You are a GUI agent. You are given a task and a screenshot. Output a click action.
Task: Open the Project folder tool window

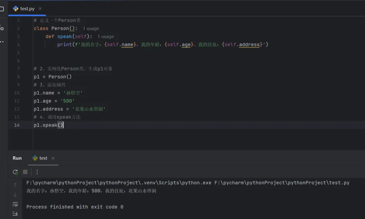point(2,9)
